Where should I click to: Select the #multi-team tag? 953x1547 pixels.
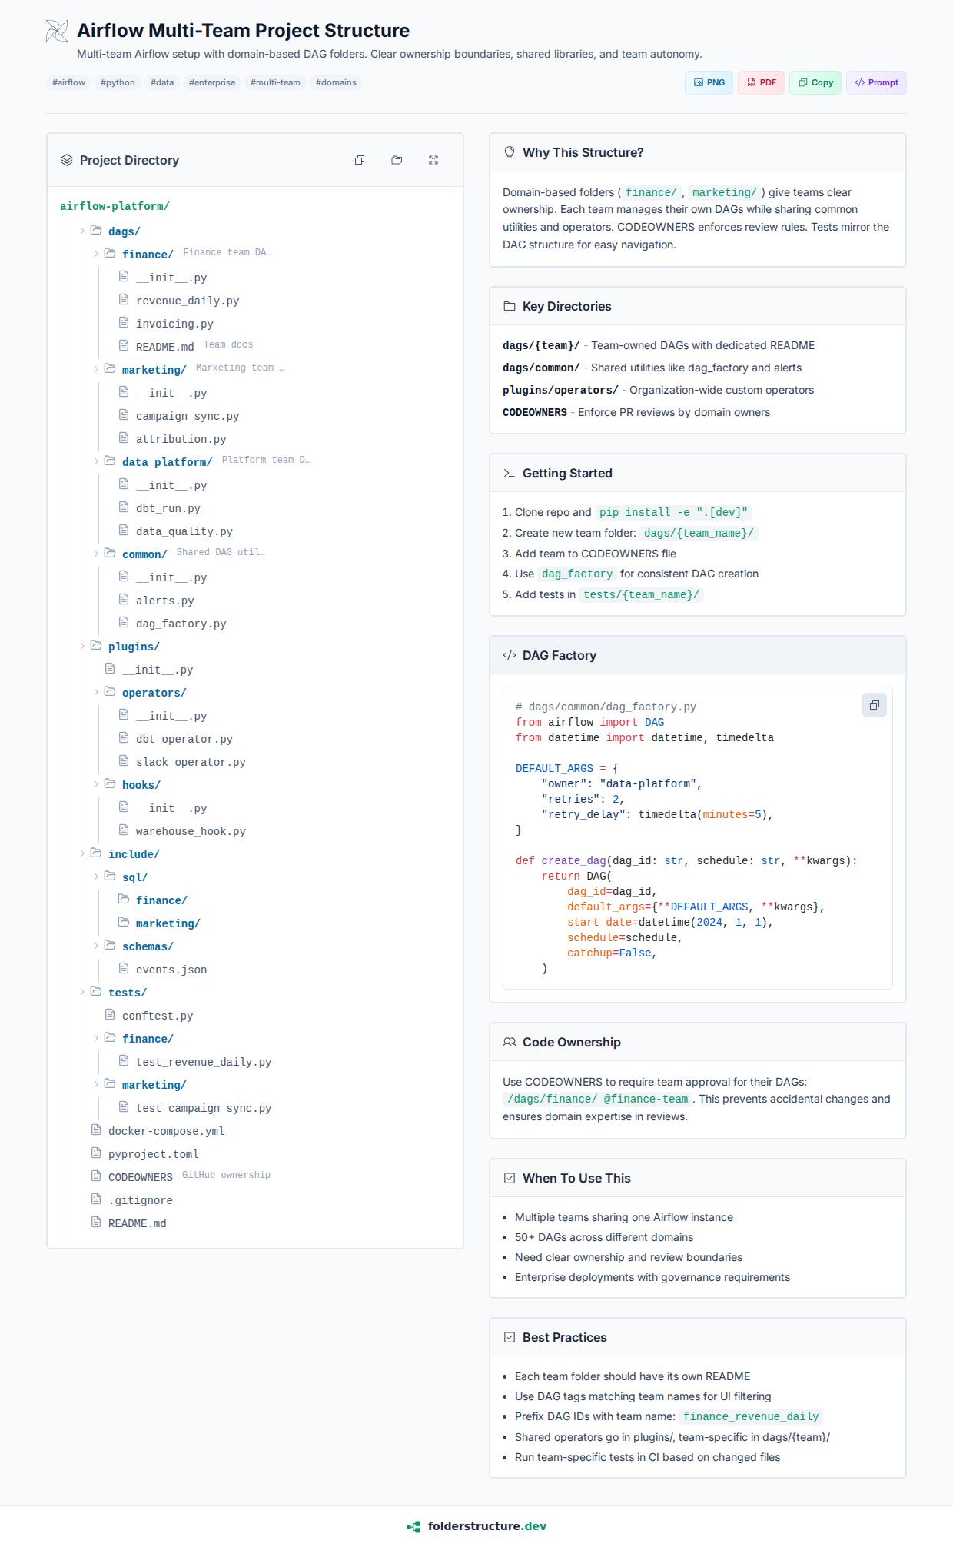[x=275, y=82]
